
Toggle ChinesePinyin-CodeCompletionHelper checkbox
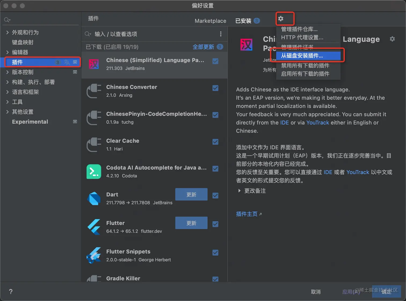coord(215,115)
